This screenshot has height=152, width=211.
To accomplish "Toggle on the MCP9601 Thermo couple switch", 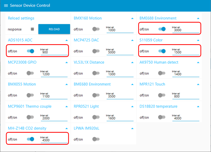I will pyautogui.click(x=30, y=117).
